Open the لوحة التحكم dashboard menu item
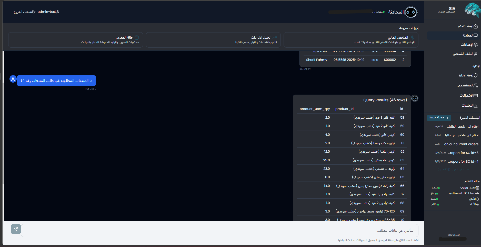 [453, 26]
